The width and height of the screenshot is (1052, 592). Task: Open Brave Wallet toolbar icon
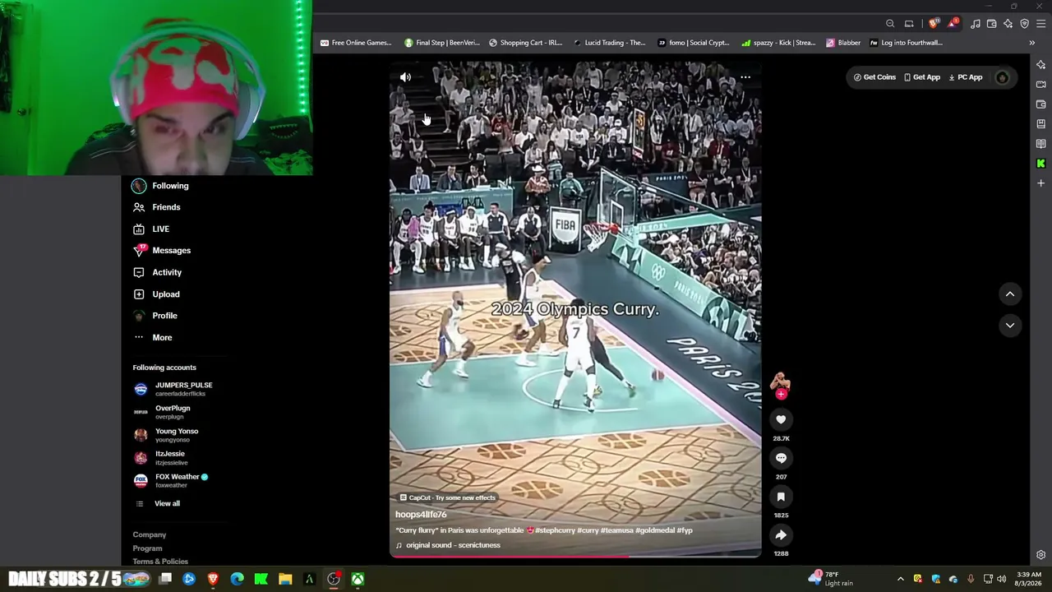(992, 24)
